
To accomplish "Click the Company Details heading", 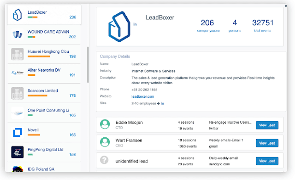I will pos(115,56).
